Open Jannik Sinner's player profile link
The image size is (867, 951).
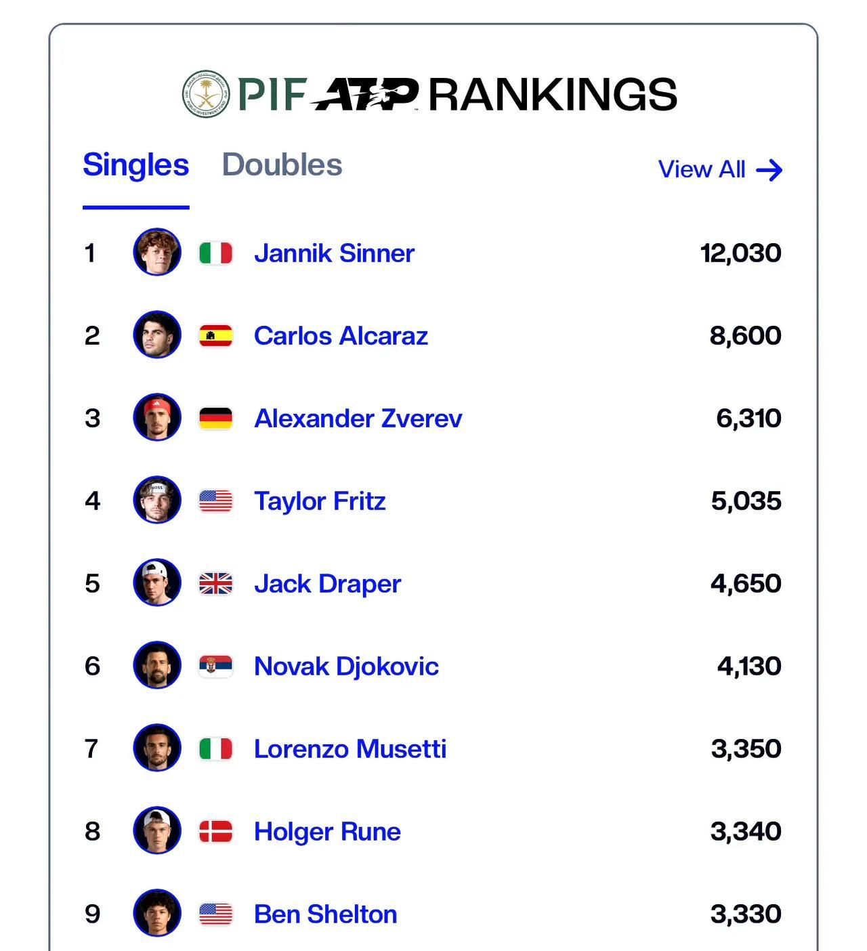pos(334,253)
